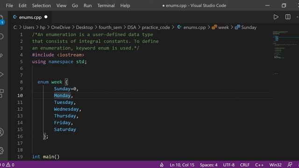Open the Accounts icon in the activity bar
The image size is (299, 168).
[x=1, y=132]
